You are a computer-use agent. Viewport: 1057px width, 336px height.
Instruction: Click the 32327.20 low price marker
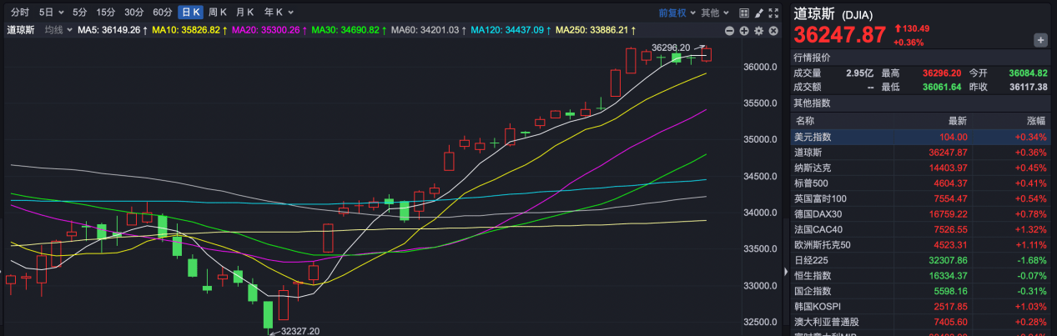point(299,331)
